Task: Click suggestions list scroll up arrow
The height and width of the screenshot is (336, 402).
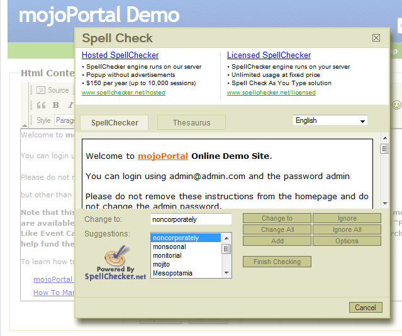Action: (226, 238)
